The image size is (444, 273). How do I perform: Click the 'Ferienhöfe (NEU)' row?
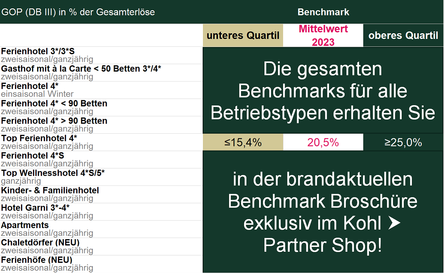101,264
